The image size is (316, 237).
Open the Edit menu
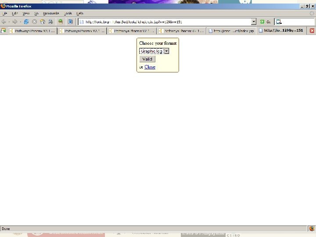(x=15, y=14)
